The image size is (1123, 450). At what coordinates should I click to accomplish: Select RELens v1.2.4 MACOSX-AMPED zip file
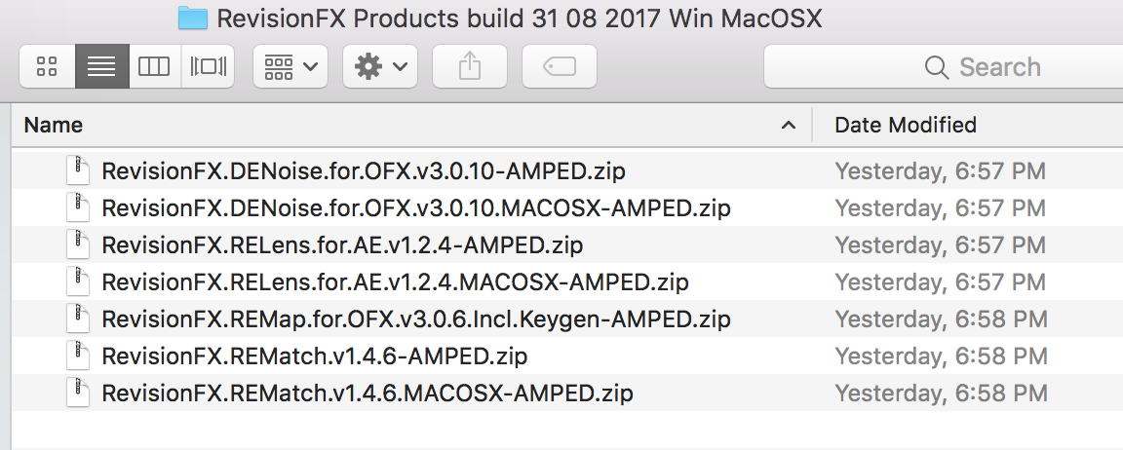pos(395,282)
